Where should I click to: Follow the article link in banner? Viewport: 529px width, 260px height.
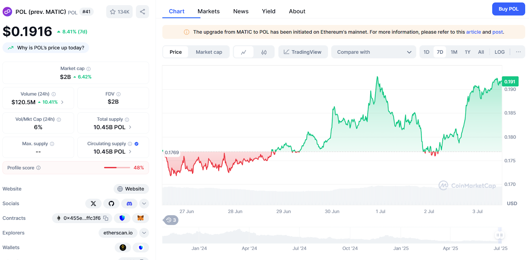[473, 32]
